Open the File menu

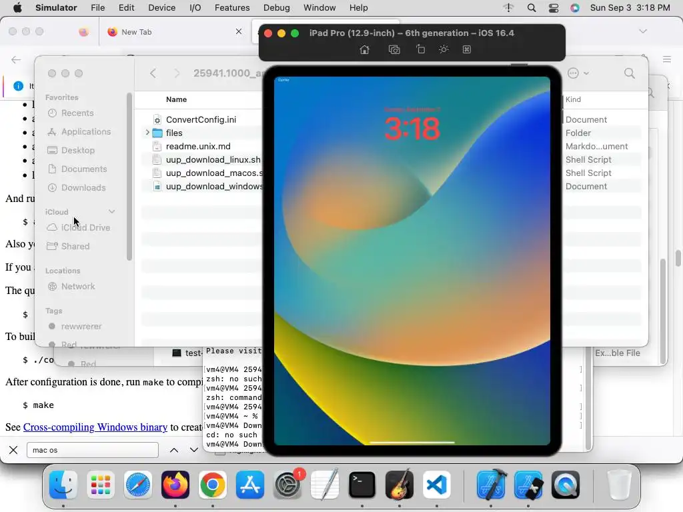pyautogui.click(x=97, y=8)
